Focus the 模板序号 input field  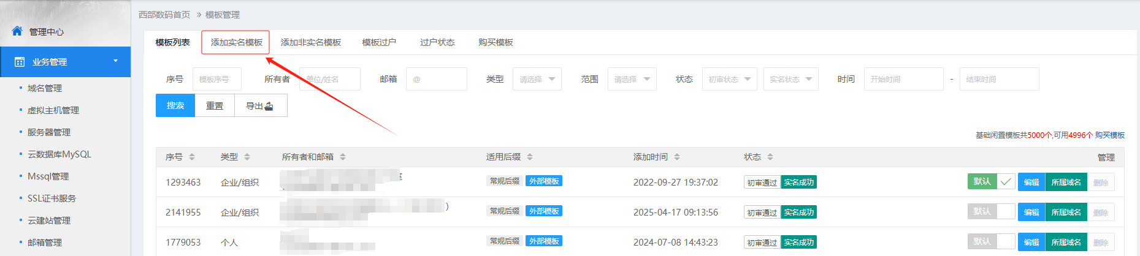tap(217, 79)
